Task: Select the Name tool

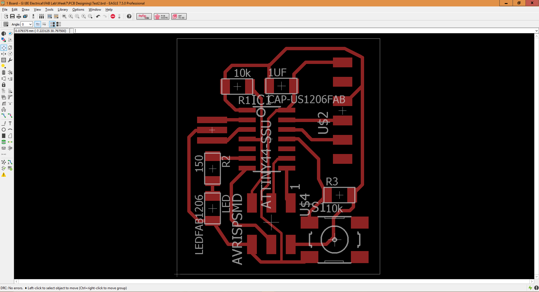Action: [4, 91]
